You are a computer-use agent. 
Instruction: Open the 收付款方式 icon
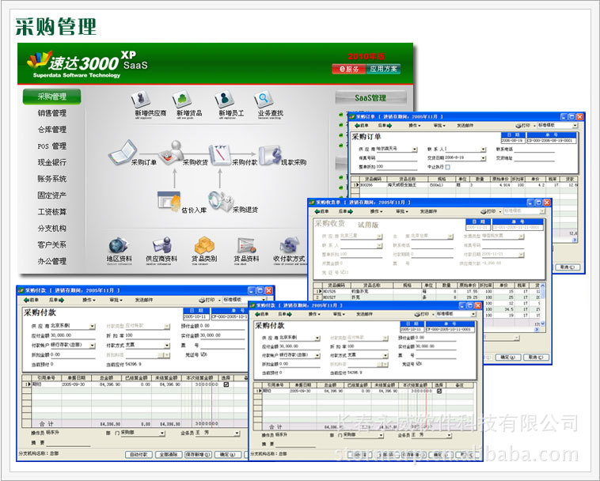(x=289, y=244)
